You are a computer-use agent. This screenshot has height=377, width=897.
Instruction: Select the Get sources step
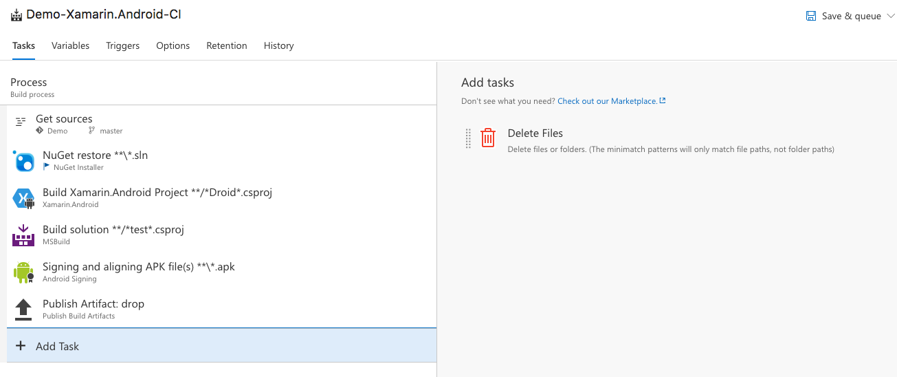(221, 124)
